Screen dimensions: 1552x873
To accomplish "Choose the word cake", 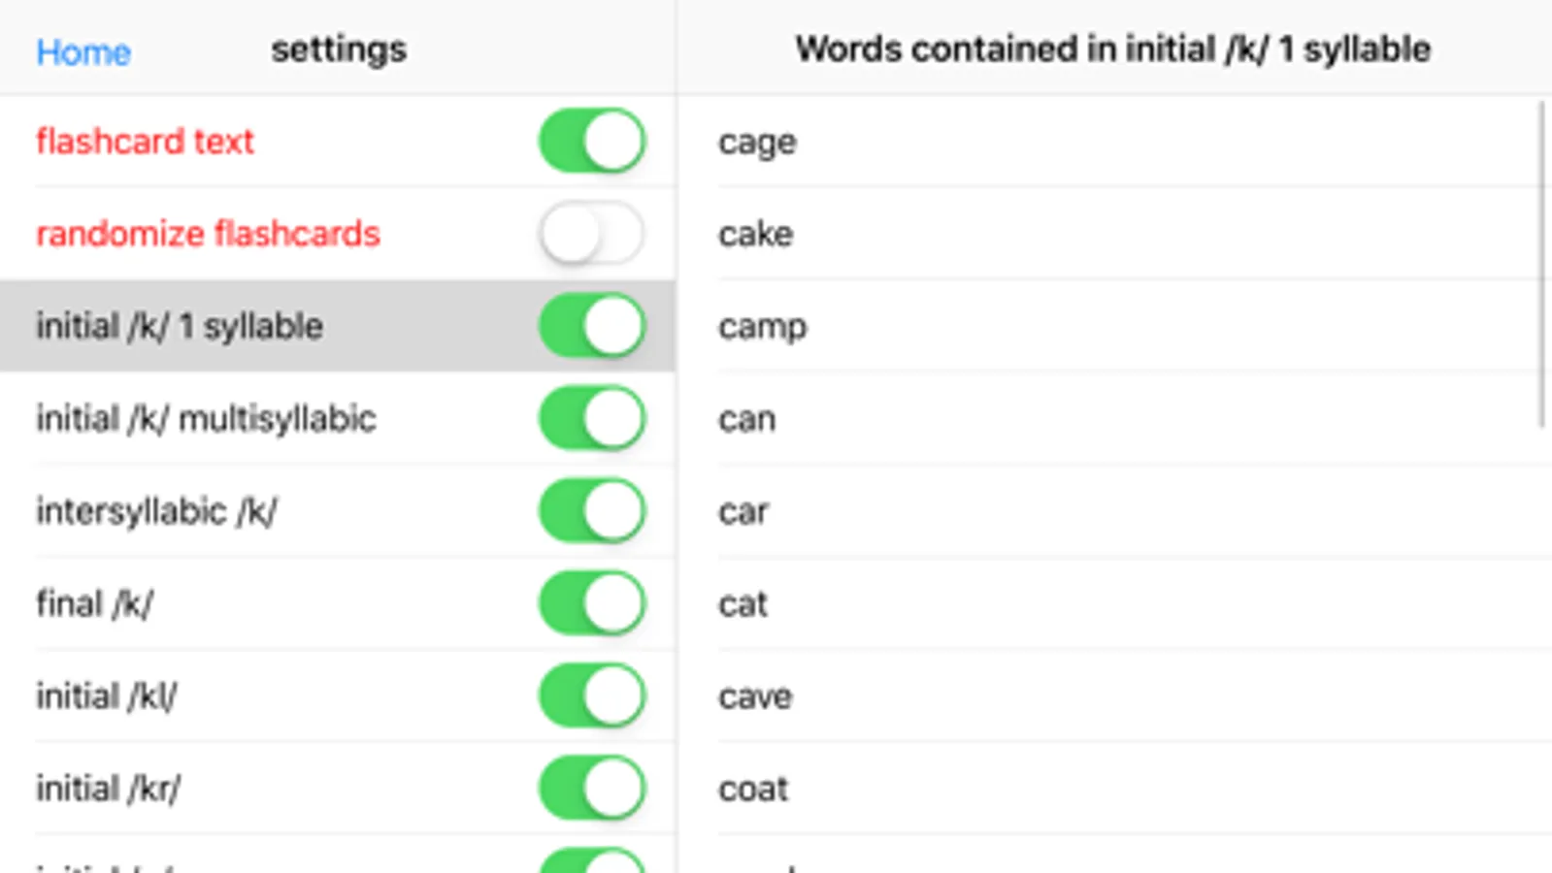I will [755, 234].
